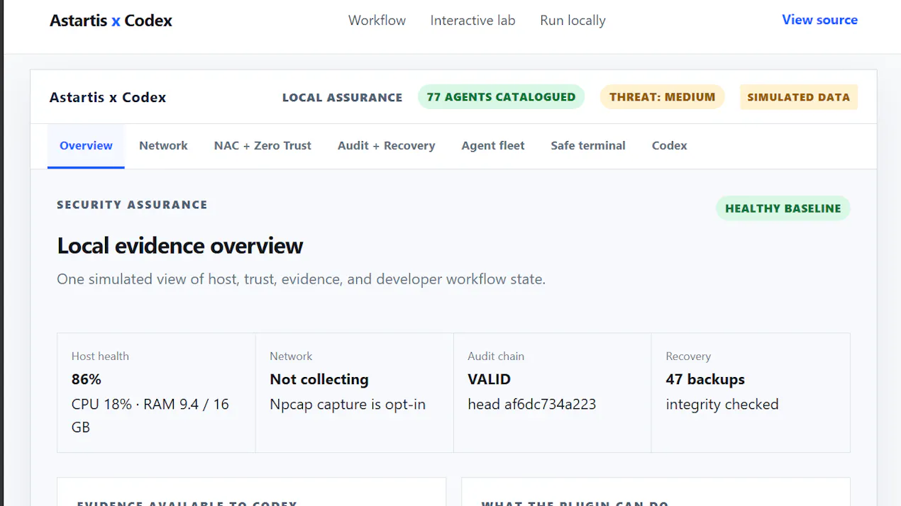901x506 pixels.
Task: Click the integrity checked text
Action: click(722, 405)
